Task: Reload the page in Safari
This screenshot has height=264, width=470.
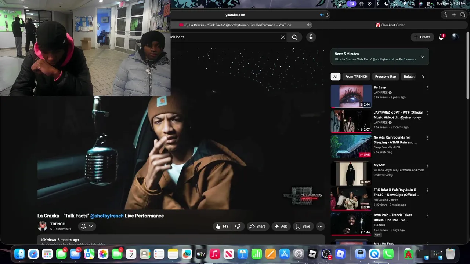Action: (327, 15)
